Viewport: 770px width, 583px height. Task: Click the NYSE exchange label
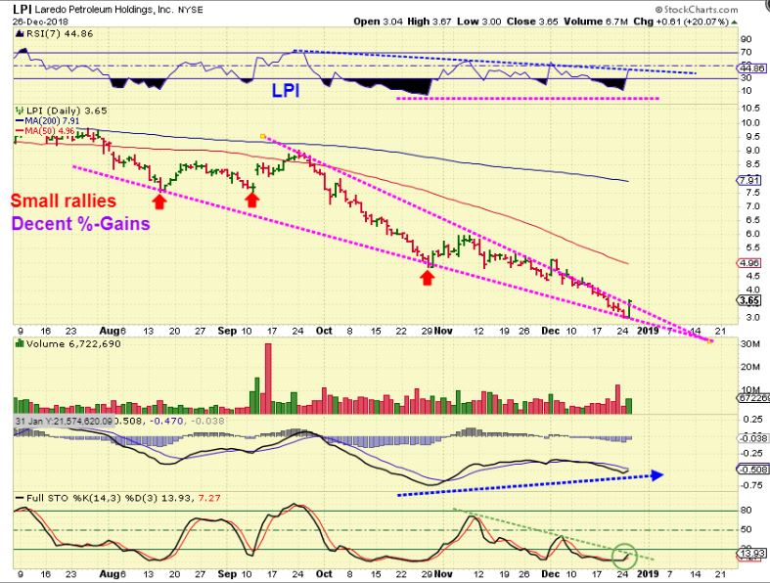click(x=189, y=10)
